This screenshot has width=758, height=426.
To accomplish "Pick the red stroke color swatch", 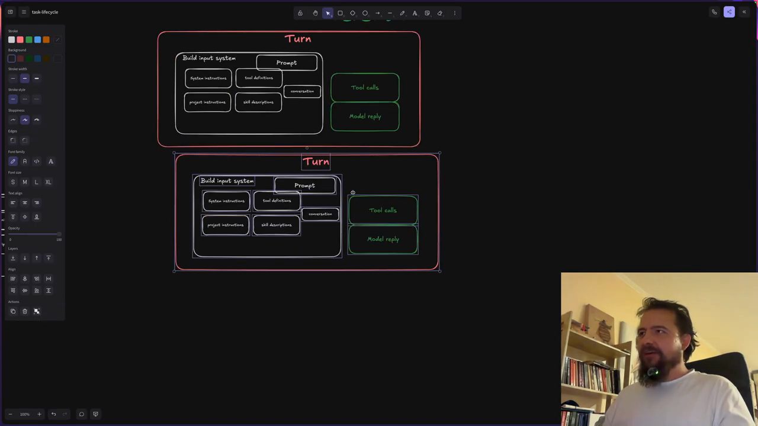I will point(20,40).
